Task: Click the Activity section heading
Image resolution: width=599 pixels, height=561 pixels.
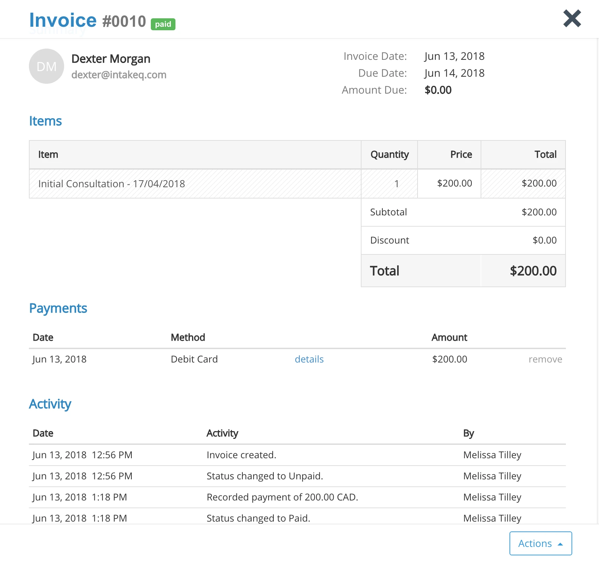Action: (x=50, y=404)
